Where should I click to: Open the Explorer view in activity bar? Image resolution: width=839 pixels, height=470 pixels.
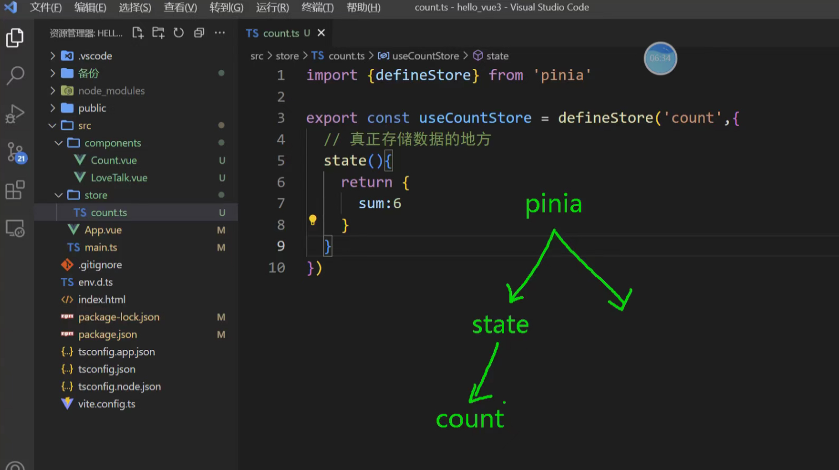tap(15, 38)
